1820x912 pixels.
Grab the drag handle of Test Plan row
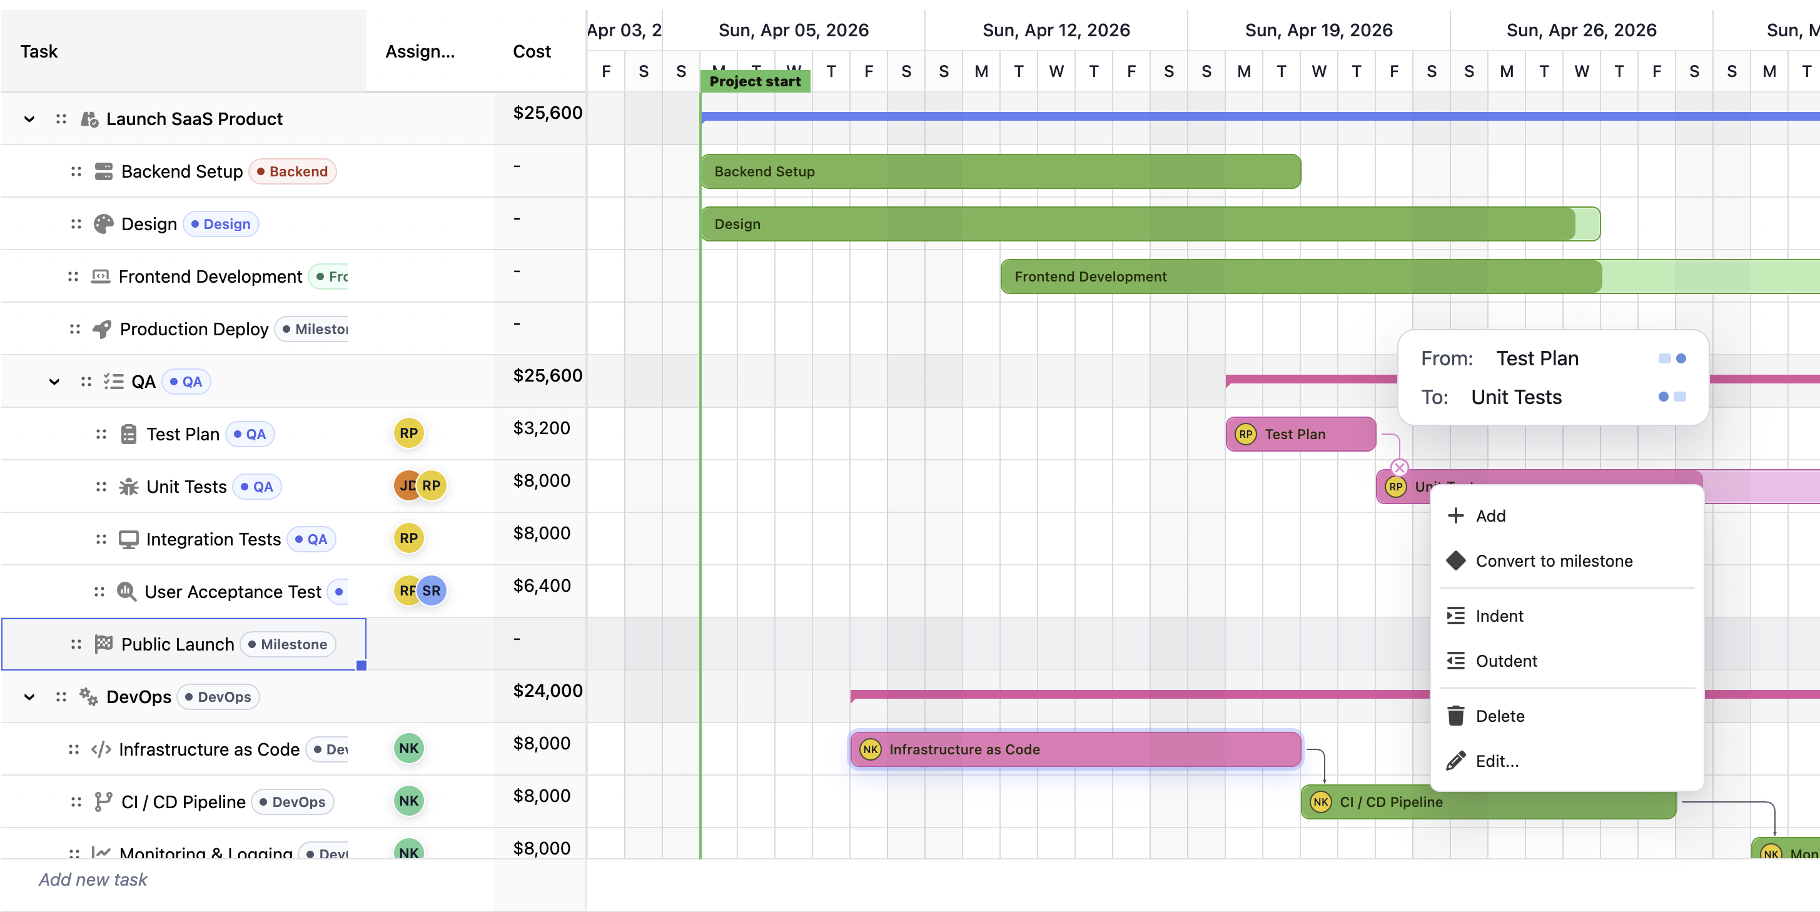101,435
